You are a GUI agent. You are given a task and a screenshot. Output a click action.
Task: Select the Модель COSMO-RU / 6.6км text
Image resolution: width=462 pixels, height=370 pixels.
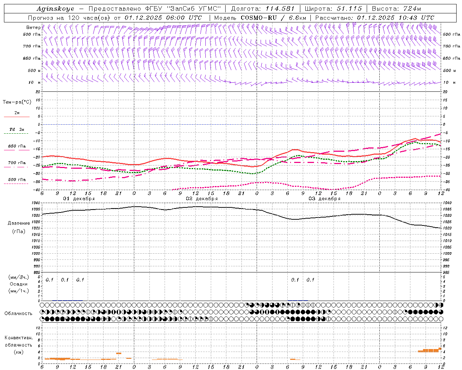pyautogui.click(x=260, y=18)
